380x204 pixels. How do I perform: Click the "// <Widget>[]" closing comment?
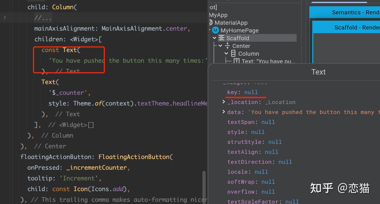tap(71, 125)
